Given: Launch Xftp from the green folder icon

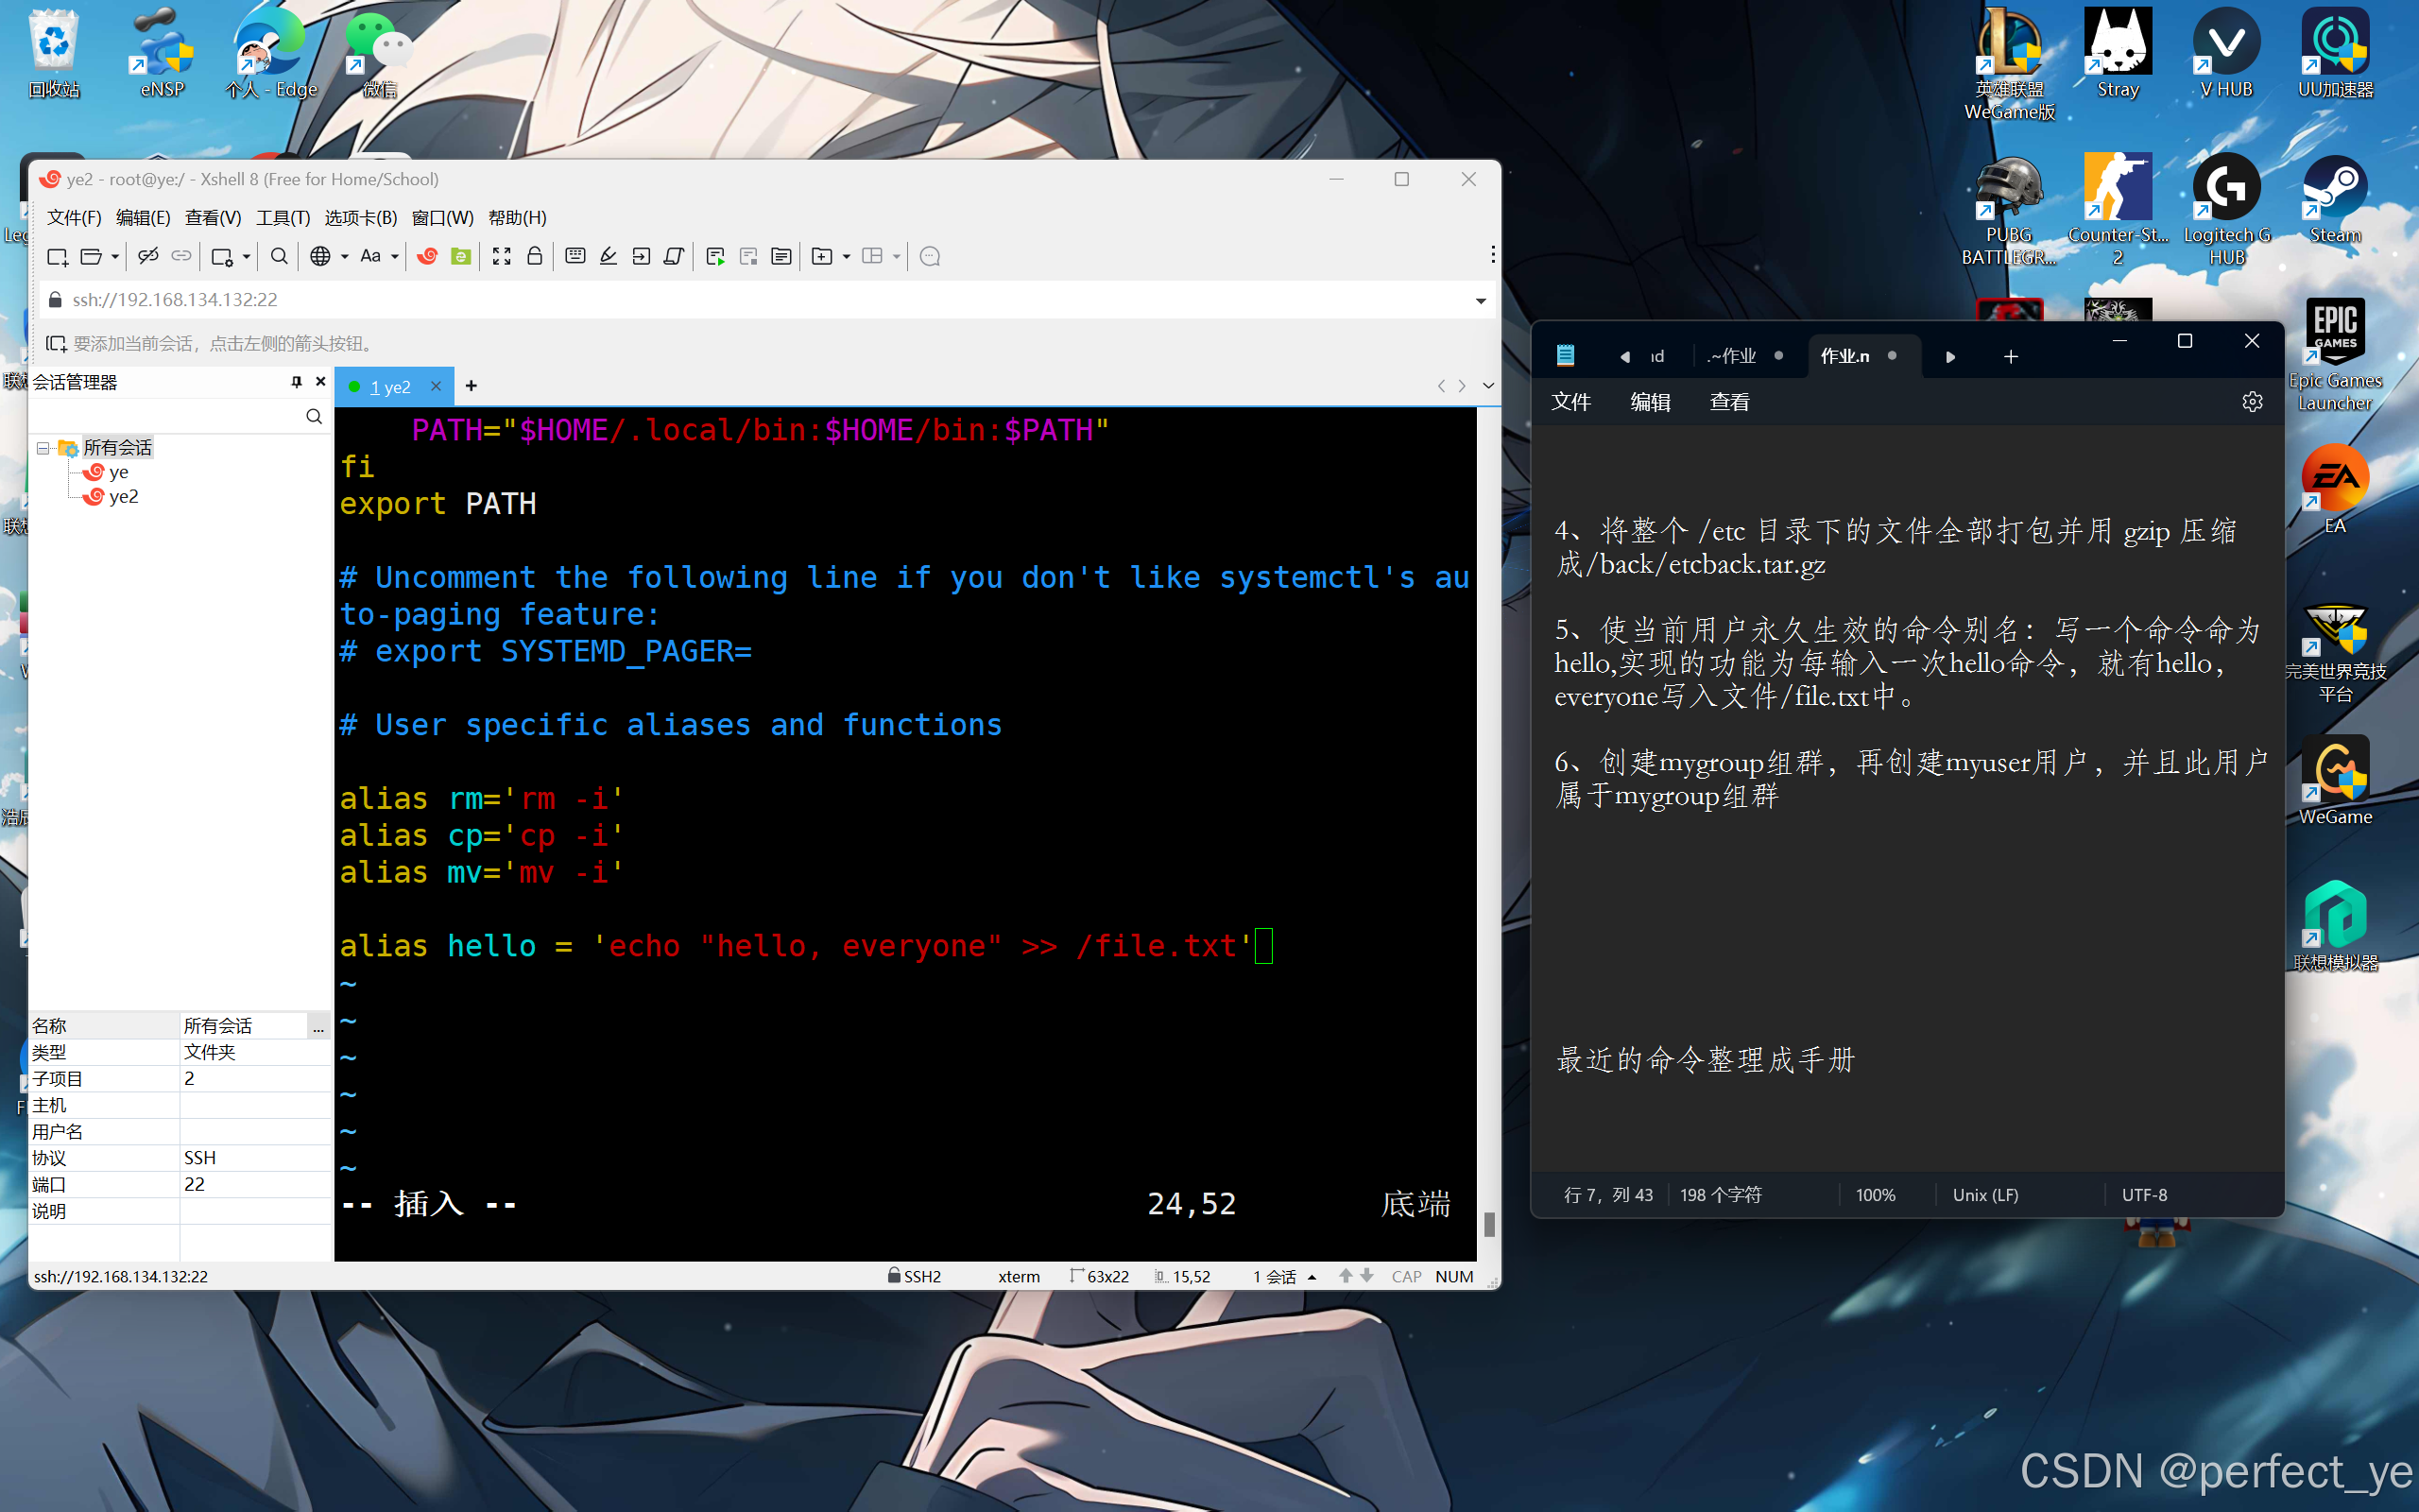Looking at the screenshot, I should click(x=461, y=257).
